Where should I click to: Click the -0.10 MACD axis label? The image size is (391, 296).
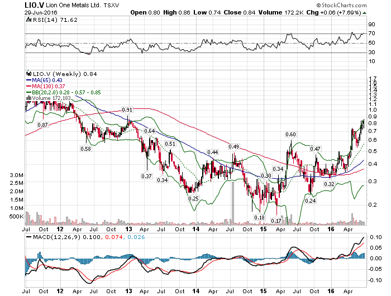(x=375, y=280)
